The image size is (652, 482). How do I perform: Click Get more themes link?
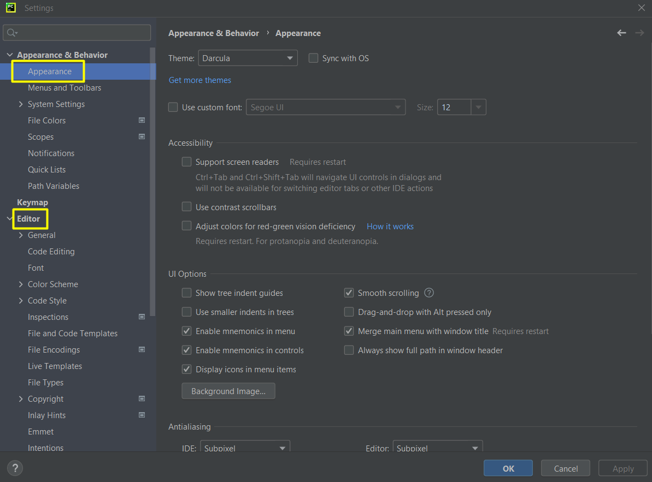pyautogui.click(x=200, y=80)
